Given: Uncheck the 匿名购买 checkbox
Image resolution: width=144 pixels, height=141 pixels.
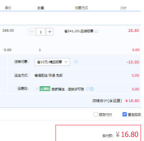Looking at the screenshot, I should point(124,114).
